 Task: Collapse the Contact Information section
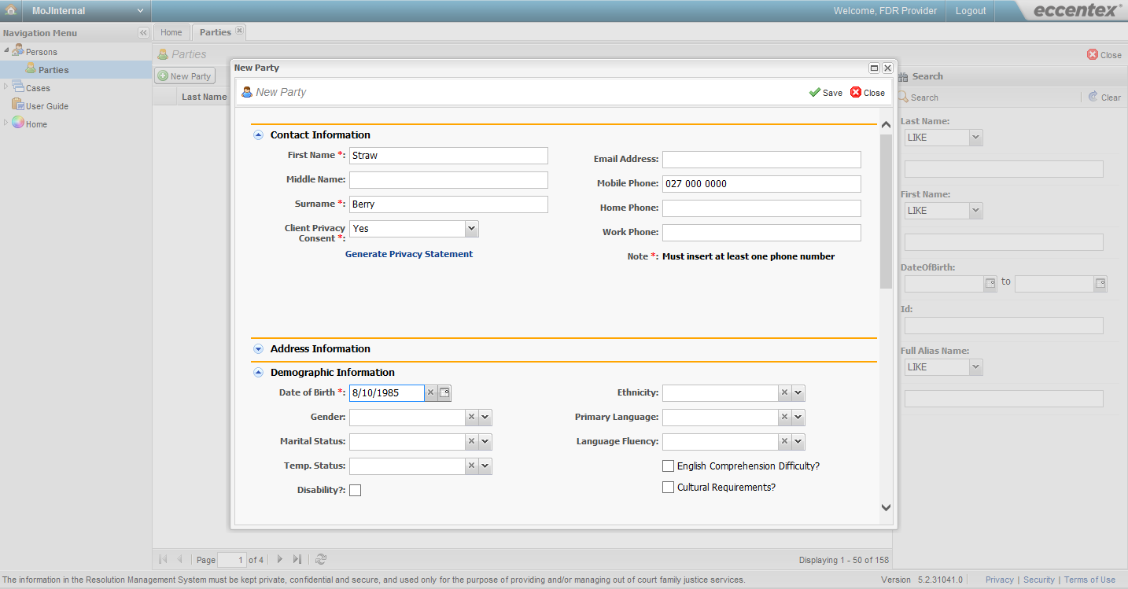click(x=258, y=135)
